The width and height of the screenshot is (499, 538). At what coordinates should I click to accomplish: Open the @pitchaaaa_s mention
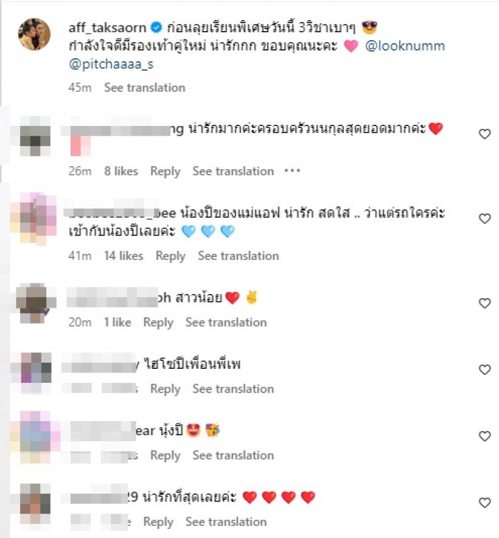111,64
